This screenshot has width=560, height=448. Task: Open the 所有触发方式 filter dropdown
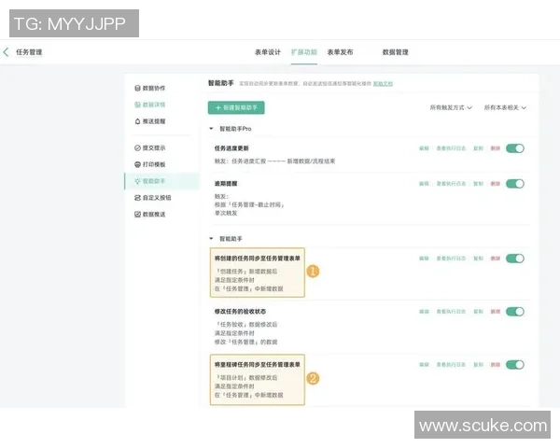(x=451, y=107)
